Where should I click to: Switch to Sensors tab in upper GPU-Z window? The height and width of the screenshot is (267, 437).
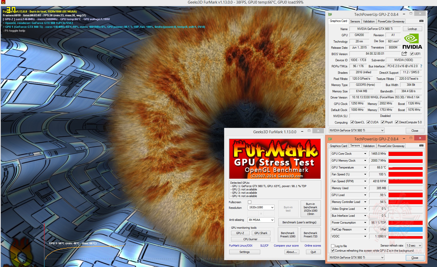[x=355, y=21]
